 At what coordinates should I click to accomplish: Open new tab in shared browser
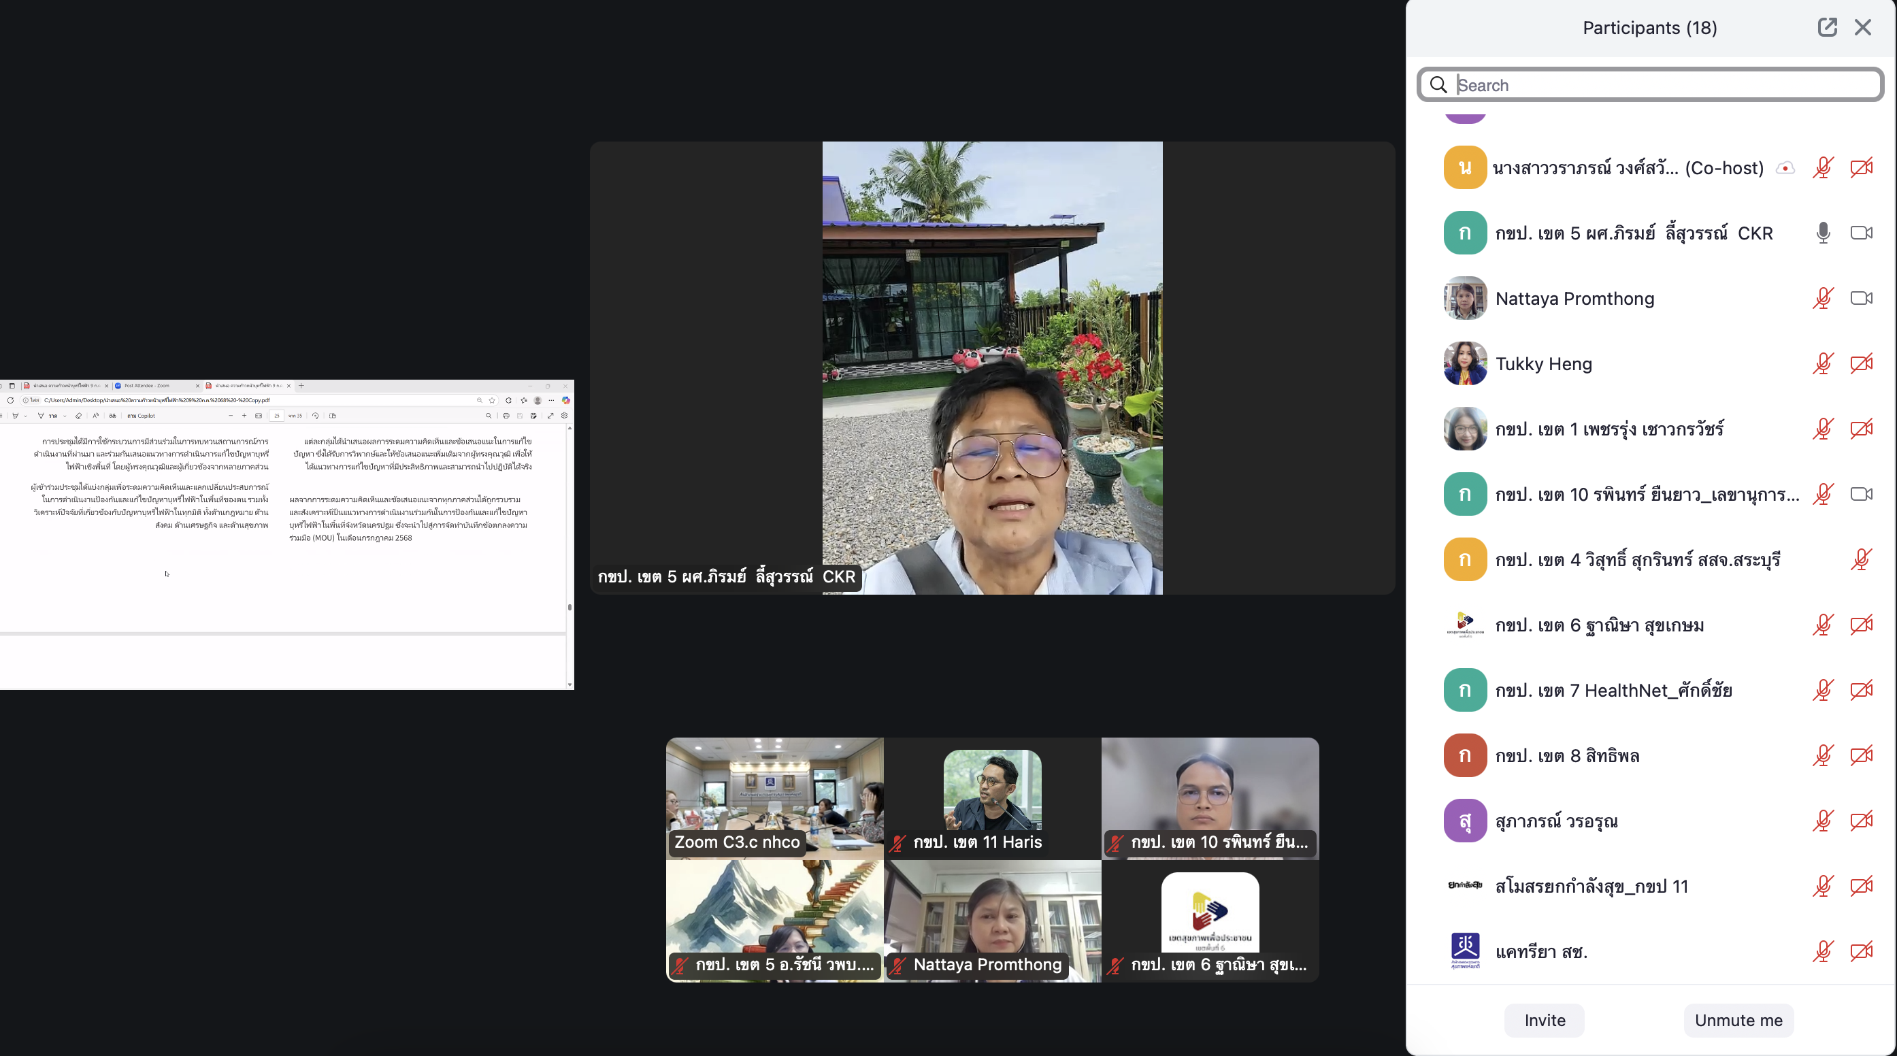tap(301, 386)
